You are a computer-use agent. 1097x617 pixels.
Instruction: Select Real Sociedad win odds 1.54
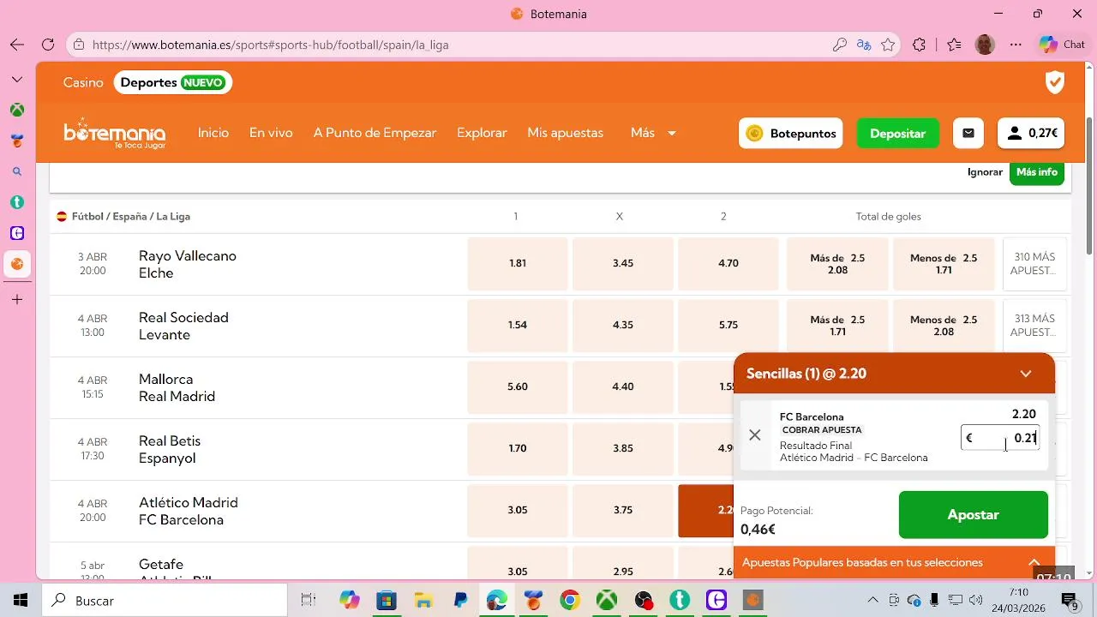(518, 326)
